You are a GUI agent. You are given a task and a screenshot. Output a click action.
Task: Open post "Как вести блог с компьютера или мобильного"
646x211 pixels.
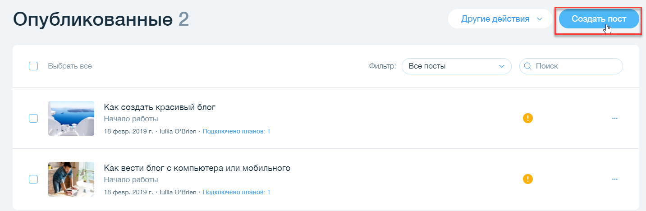pos(197,168)
